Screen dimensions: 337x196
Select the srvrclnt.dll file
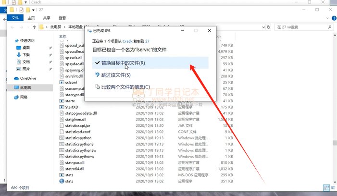click(74, 76)
